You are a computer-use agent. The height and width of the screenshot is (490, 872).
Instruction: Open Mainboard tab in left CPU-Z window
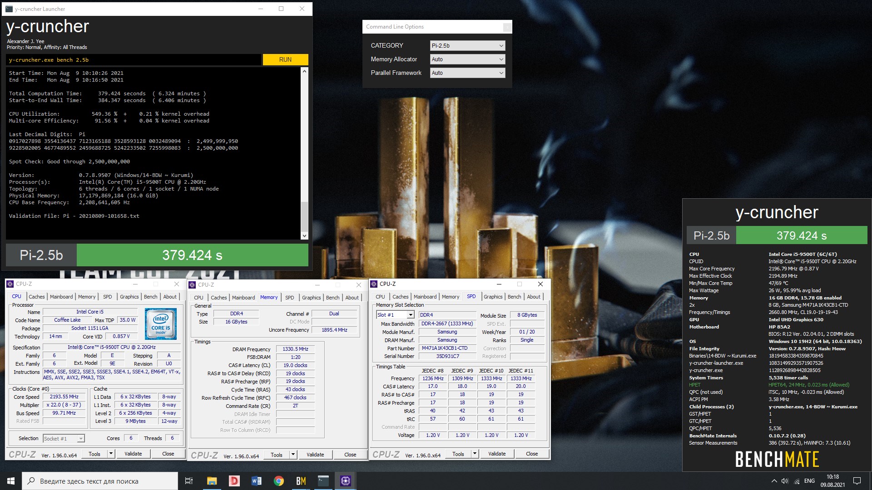[x=61, y=297]
